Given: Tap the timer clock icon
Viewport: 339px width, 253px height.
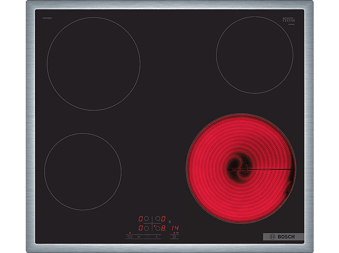Looking at the screenshot, I should point(174,237).
